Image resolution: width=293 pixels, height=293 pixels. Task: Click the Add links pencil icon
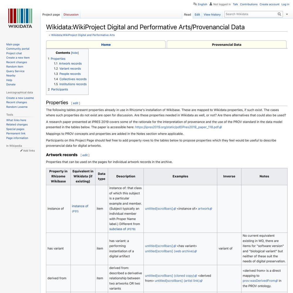pos(21,150)
